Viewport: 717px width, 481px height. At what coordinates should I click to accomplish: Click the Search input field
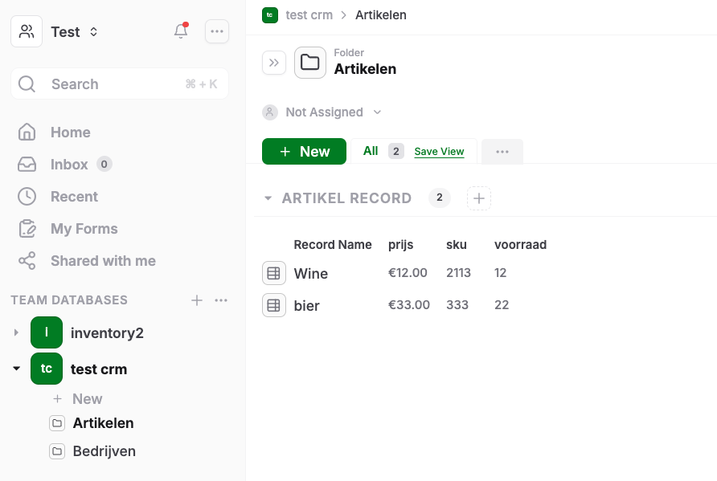120,84
